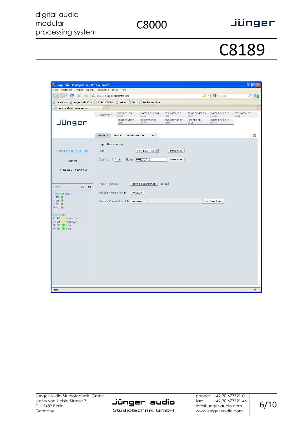This screenshot has height=423, width=298.
Task: Switch to the SETUP / ROUTING tab
Action: point(136,136)
